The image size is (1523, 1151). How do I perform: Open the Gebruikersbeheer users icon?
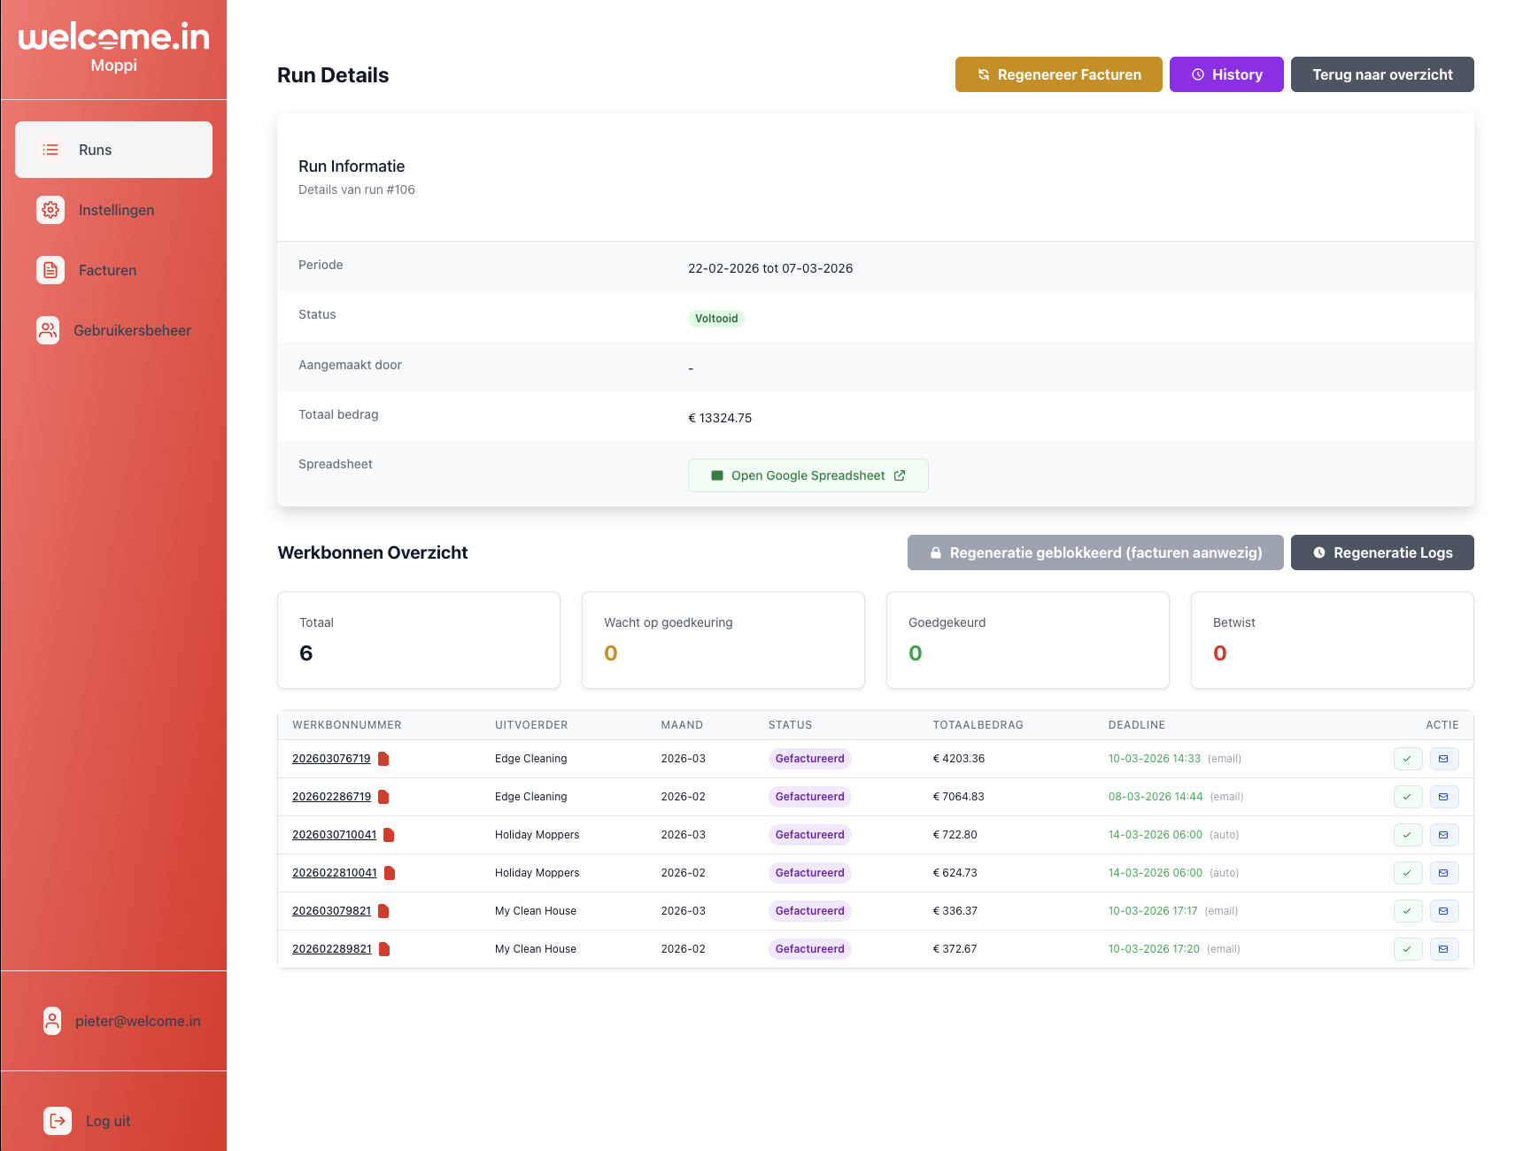[x=49, y=330]
